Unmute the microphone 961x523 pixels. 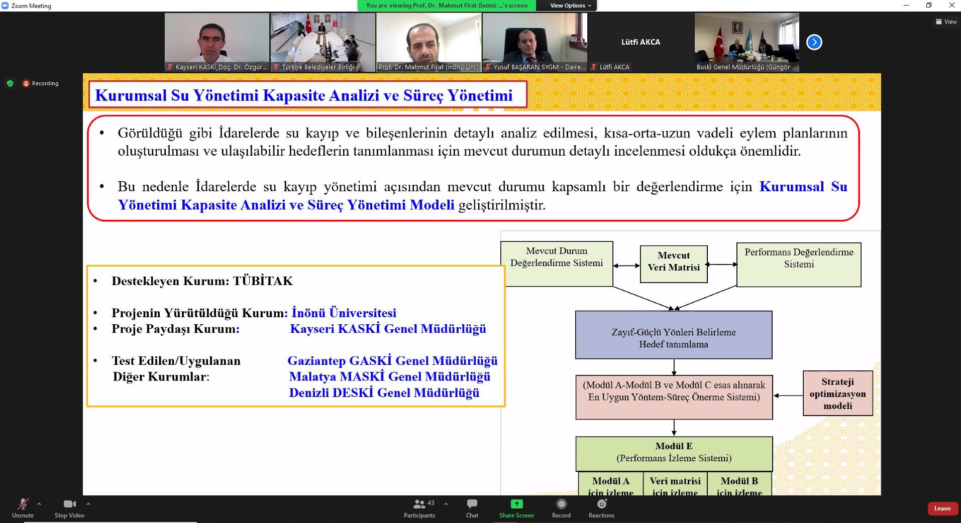pyautogui.click(x=23, y=508)
